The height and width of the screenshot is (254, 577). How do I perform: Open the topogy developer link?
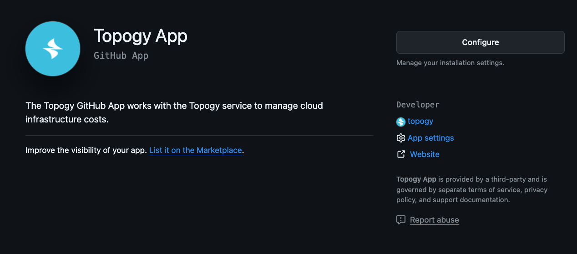420,121
